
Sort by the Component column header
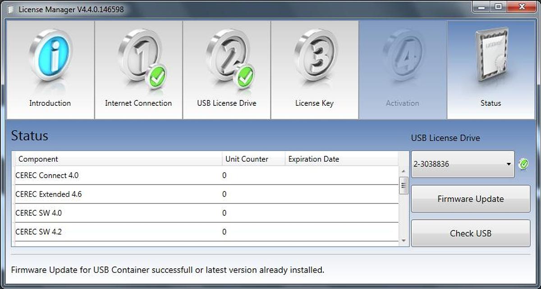117,159
